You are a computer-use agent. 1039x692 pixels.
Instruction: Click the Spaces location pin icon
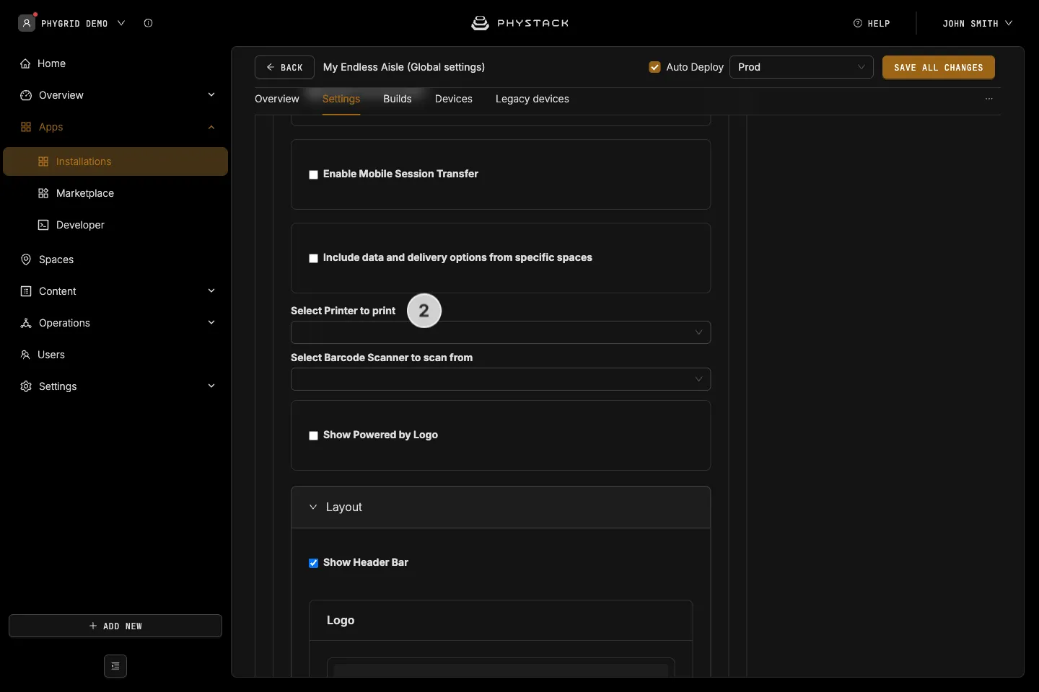(26, 259)
